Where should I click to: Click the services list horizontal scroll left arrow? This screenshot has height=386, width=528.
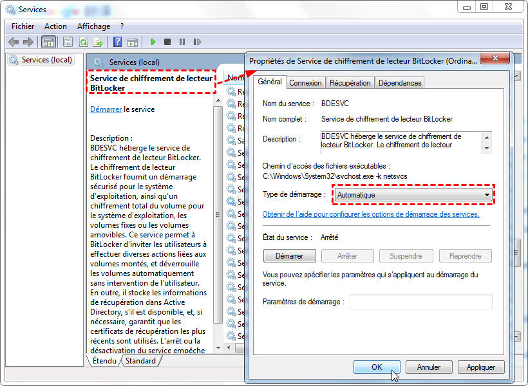coord(229,347)
